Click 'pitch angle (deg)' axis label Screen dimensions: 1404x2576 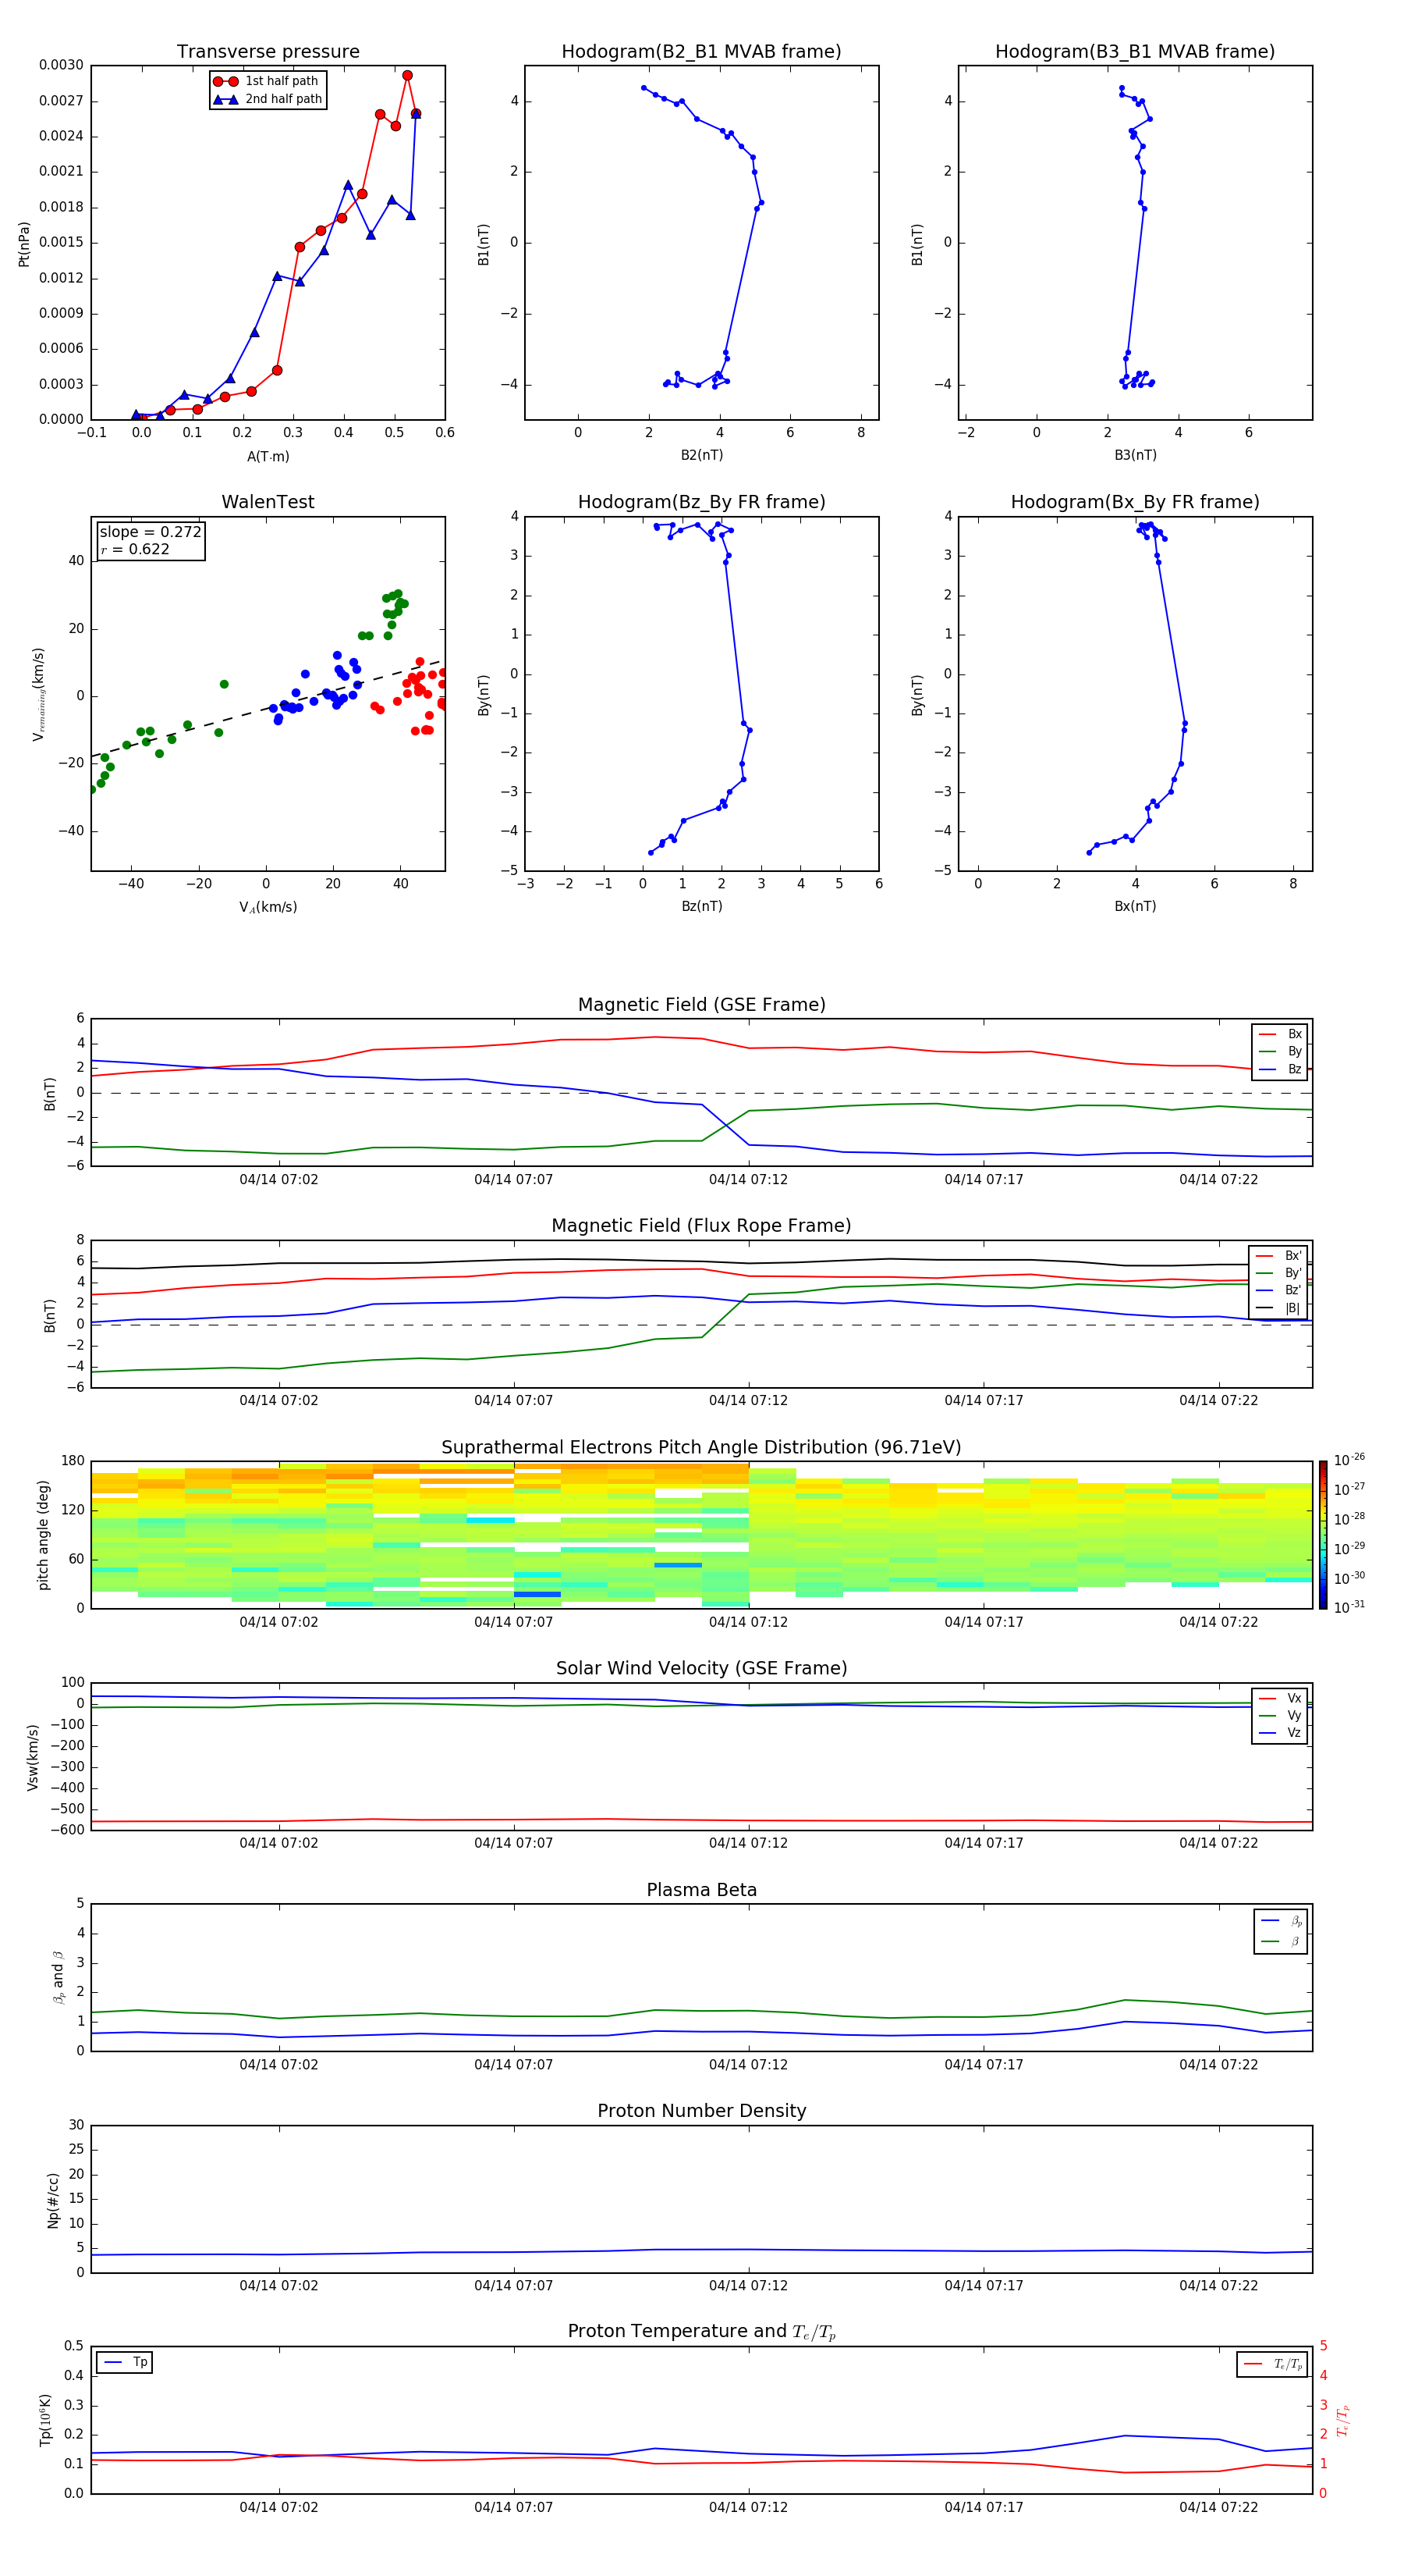pyautogui.click(x=43, y=1535)
